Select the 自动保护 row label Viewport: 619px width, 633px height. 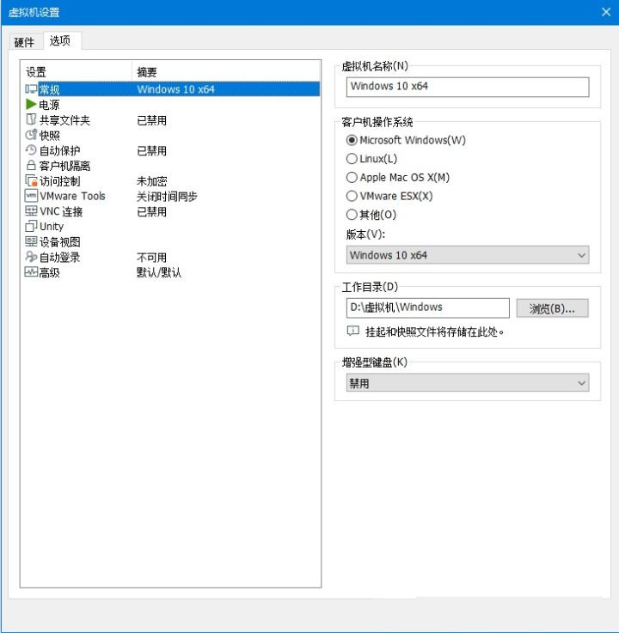60,150
